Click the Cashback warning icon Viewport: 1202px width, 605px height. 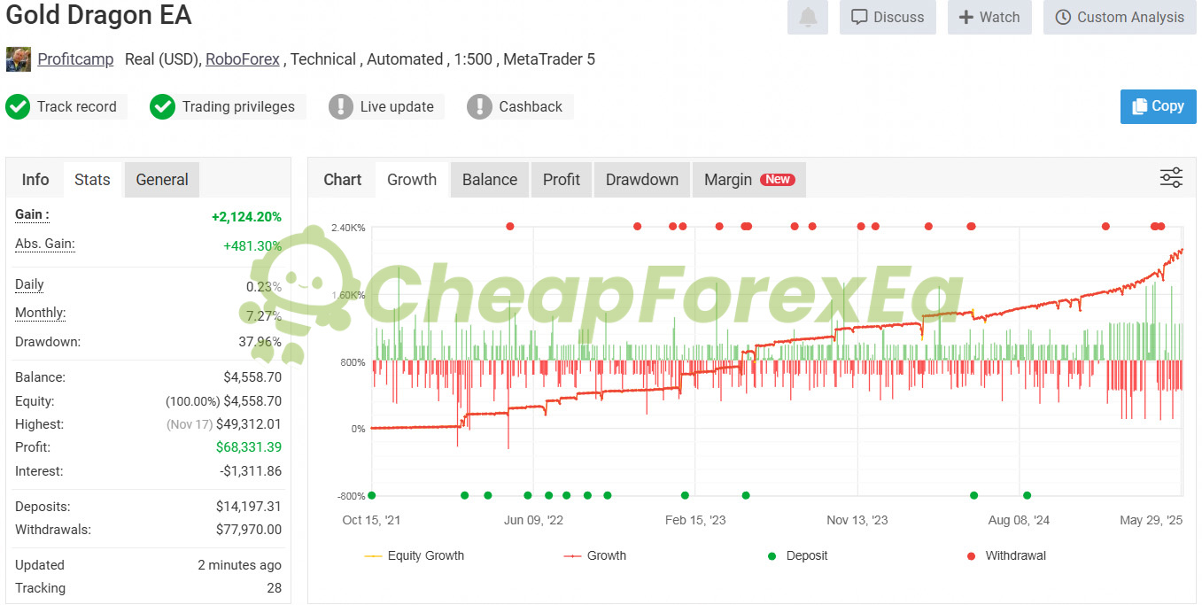[x=479, y=106]
